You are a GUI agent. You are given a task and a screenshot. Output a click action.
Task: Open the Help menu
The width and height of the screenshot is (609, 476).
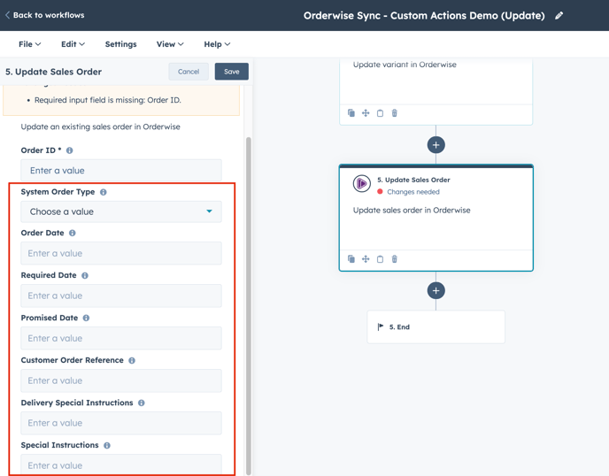(217, 44)
